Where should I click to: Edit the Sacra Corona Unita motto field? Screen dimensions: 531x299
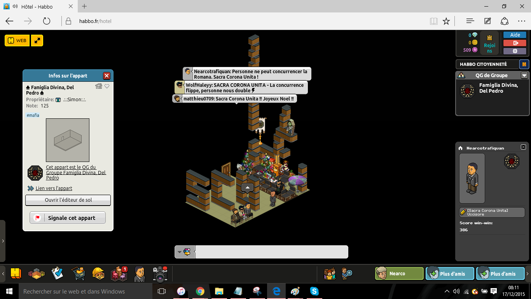[x=492, y=212]
